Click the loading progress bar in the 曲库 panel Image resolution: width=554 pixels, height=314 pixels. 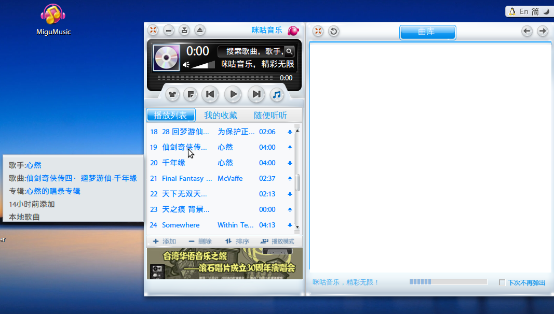point(448,281)
